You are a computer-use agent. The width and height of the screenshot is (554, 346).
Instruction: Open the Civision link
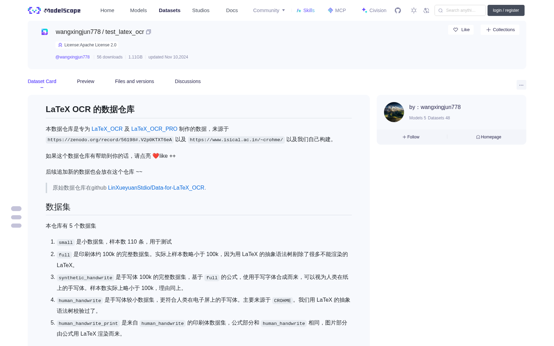point(374,10)
